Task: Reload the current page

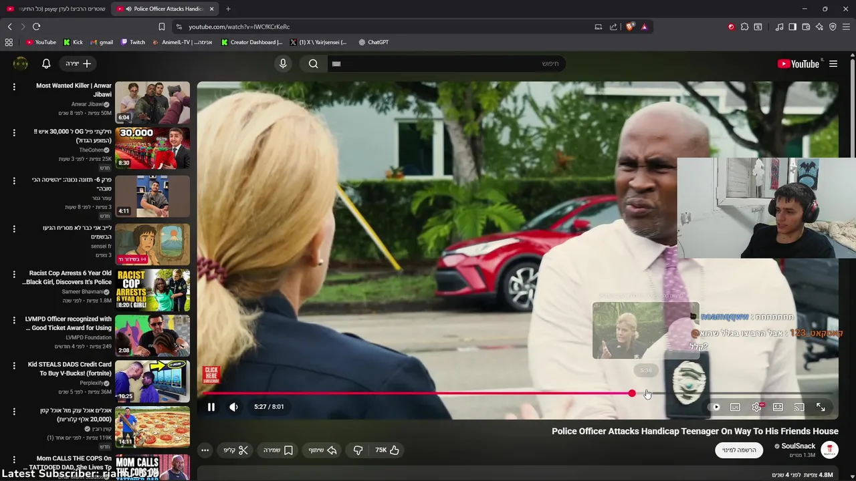Action: point(36,27)
